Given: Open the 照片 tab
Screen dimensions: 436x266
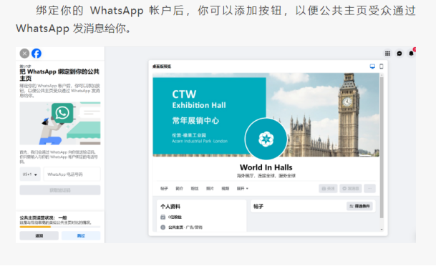Looking at the screenshot, I should click(x=210, y=189).
